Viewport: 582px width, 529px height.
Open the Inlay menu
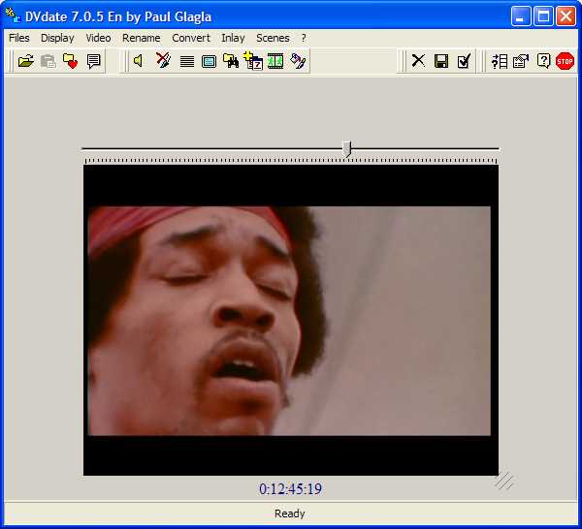(x=233, y=38)
